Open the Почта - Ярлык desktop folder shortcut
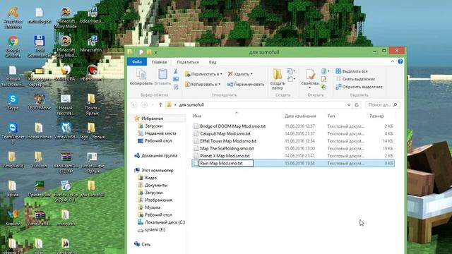The image size is (452, 254). (x=92, y=105)
